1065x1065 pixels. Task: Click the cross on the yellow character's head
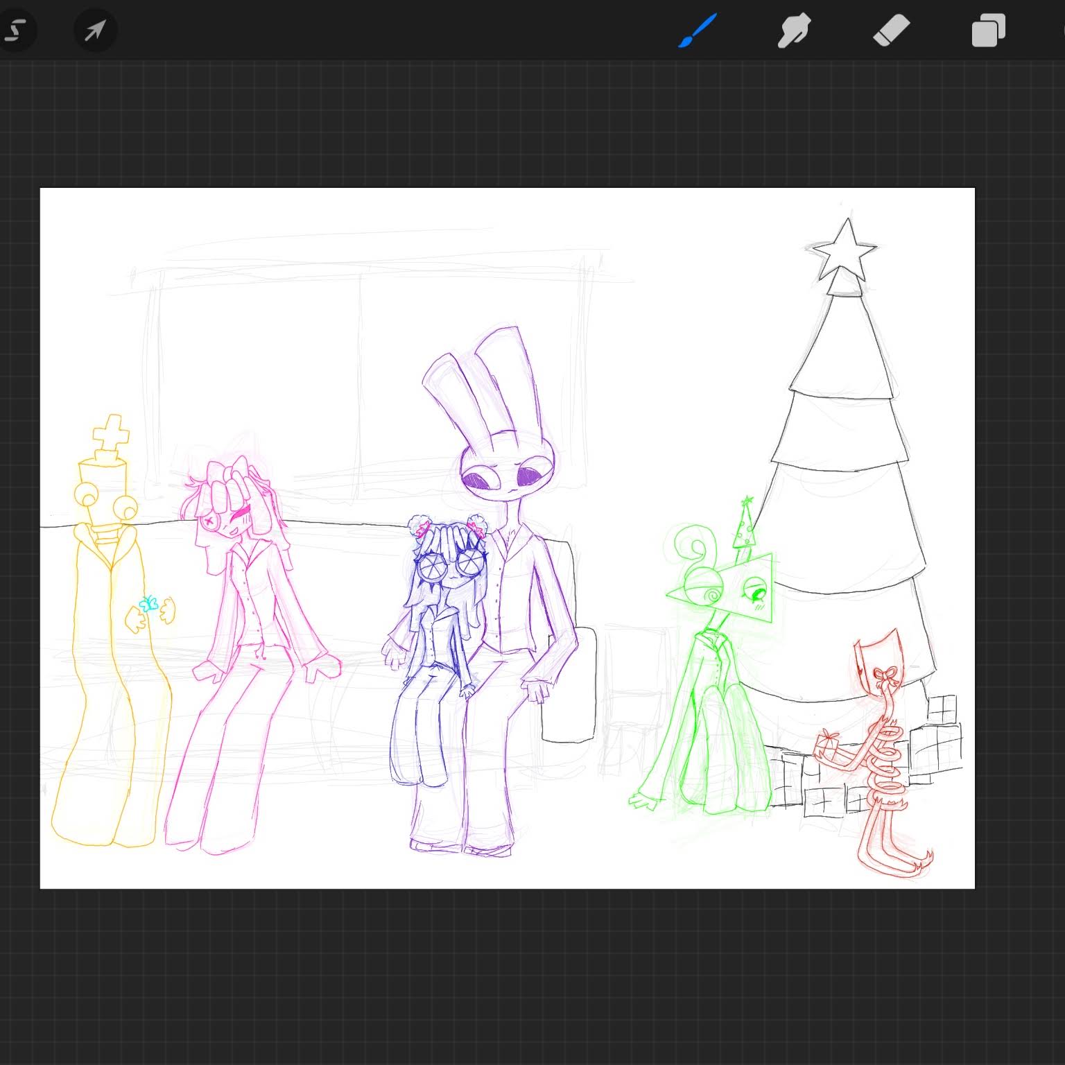(111, 433)
